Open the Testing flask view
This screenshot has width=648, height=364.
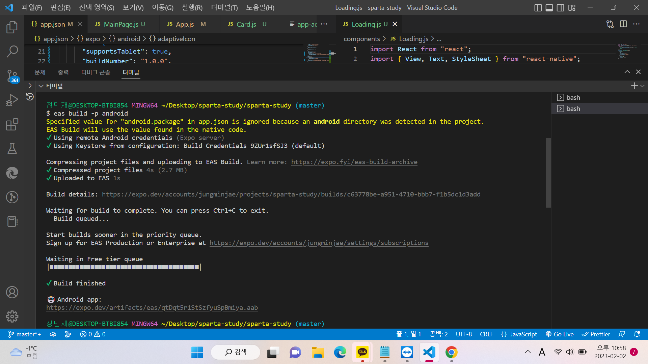coord(12,149)
